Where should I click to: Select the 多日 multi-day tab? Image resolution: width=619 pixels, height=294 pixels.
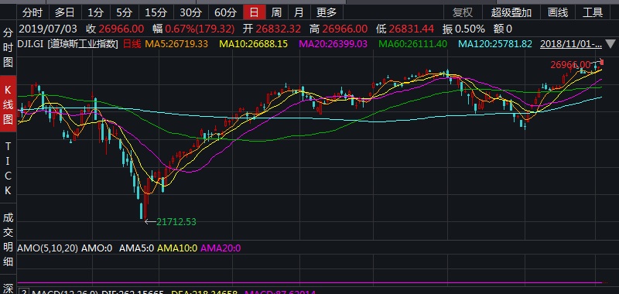coord(64,12)
